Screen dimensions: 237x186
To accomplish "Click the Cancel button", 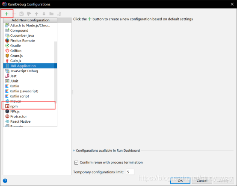I will pos(202,180).
